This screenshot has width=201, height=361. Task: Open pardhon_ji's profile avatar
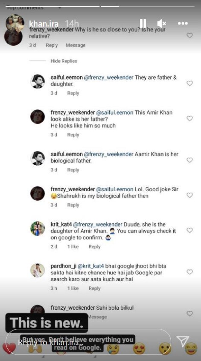click(x=37, y=270)
